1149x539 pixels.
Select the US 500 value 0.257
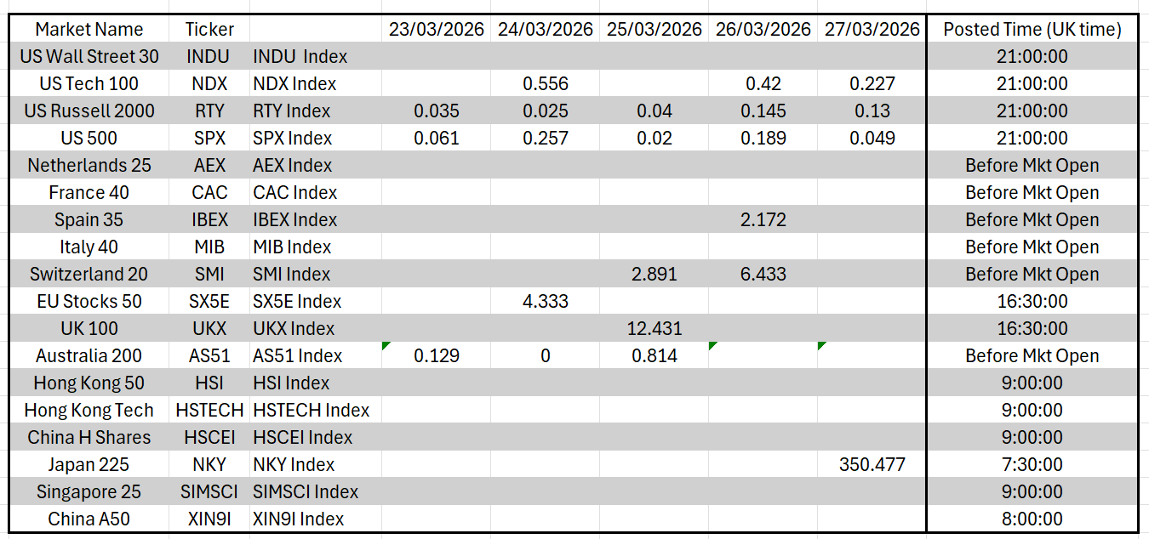[545, 138]
